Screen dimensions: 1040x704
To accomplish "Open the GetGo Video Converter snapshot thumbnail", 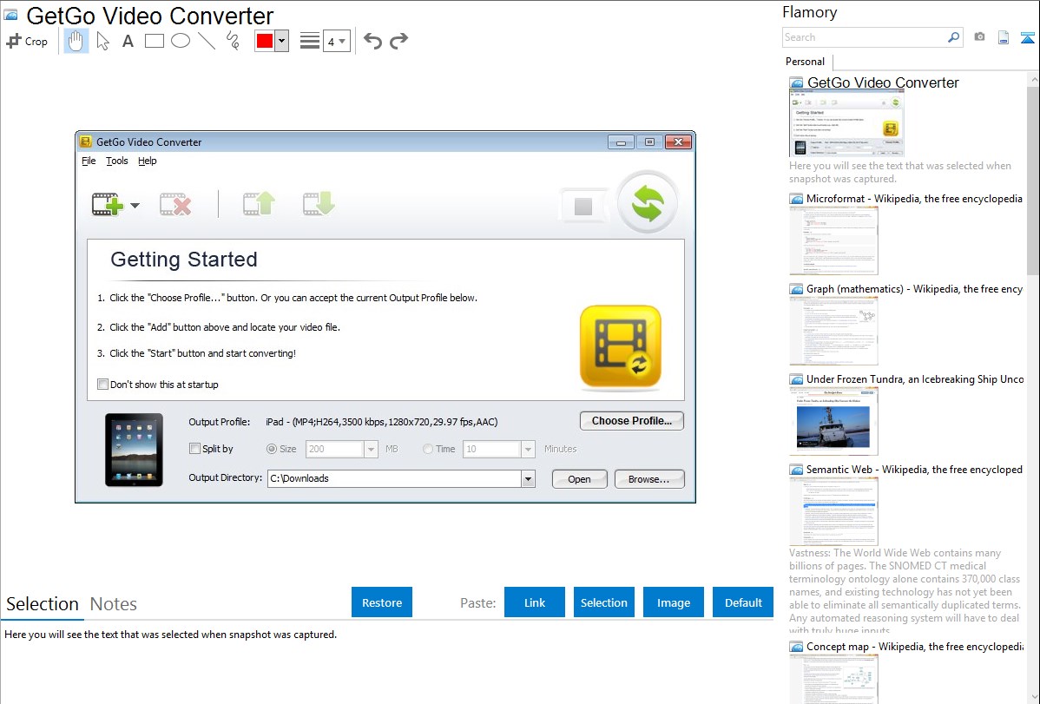I will pos(846,124).
